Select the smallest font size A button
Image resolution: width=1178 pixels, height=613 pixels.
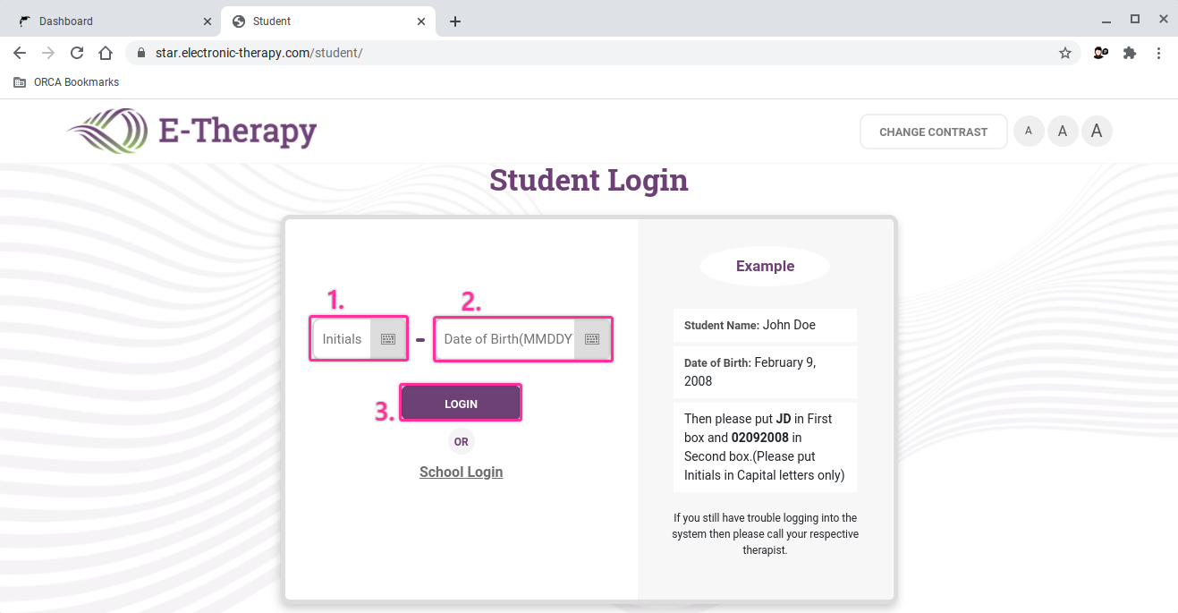click(x=1029, y=132)
